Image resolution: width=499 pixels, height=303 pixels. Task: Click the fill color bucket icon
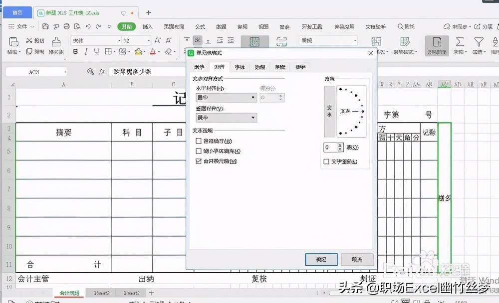pyautogui.click(x=138, y=52)
